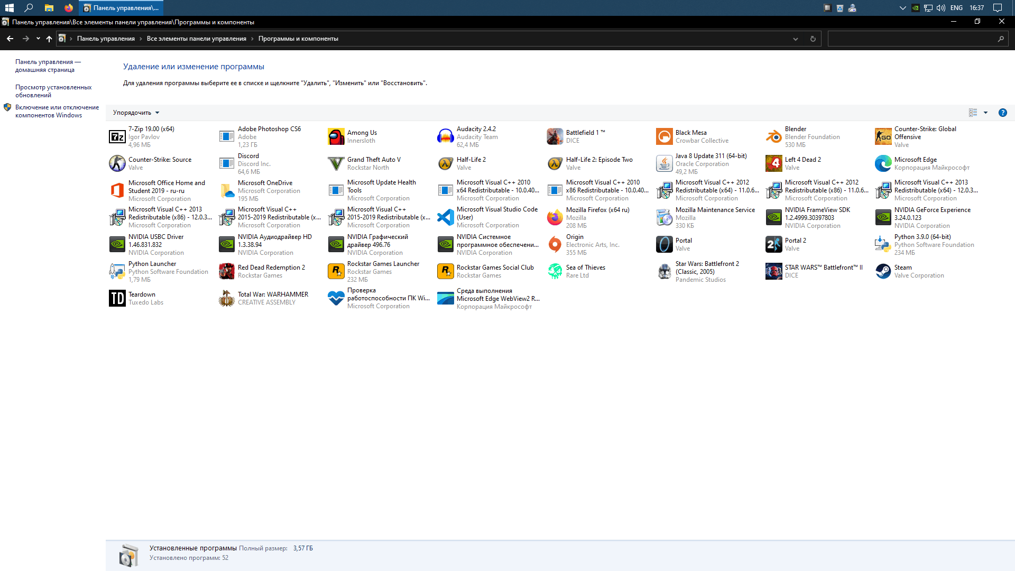
Task: Go back with the back arrow
Action: click(x=10, y=39)
